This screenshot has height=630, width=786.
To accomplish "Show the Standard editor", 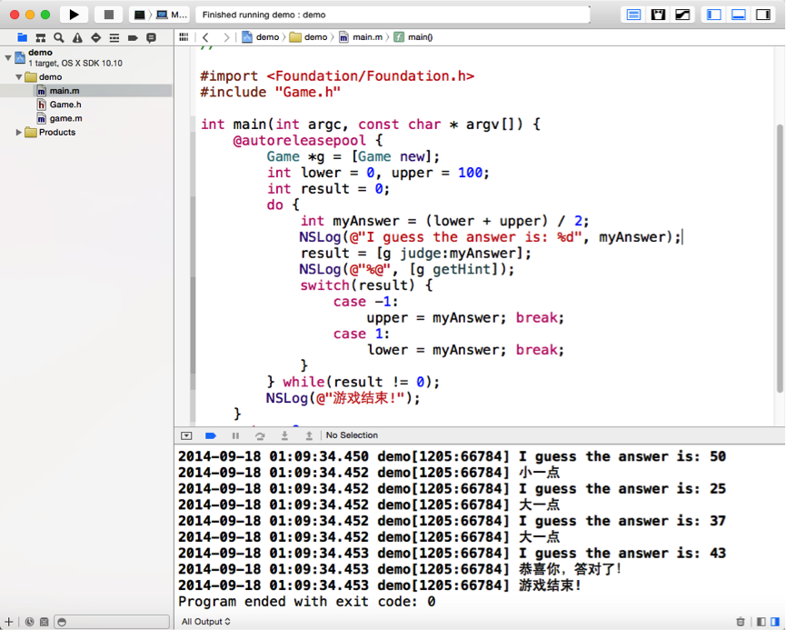I will pyautogui.click(x=633, y=15).
